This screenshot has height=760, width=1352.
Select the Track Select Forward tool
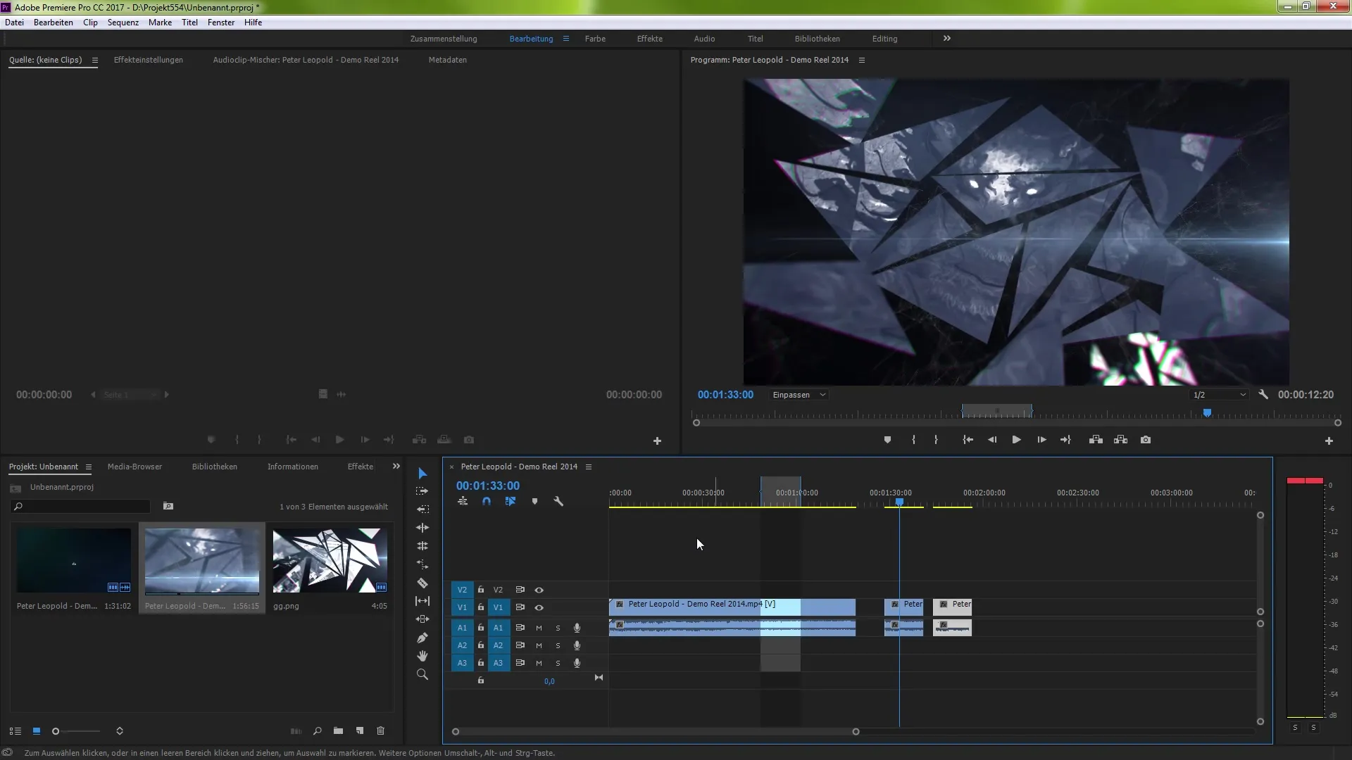pyautogui.click(x=423, y=491)
